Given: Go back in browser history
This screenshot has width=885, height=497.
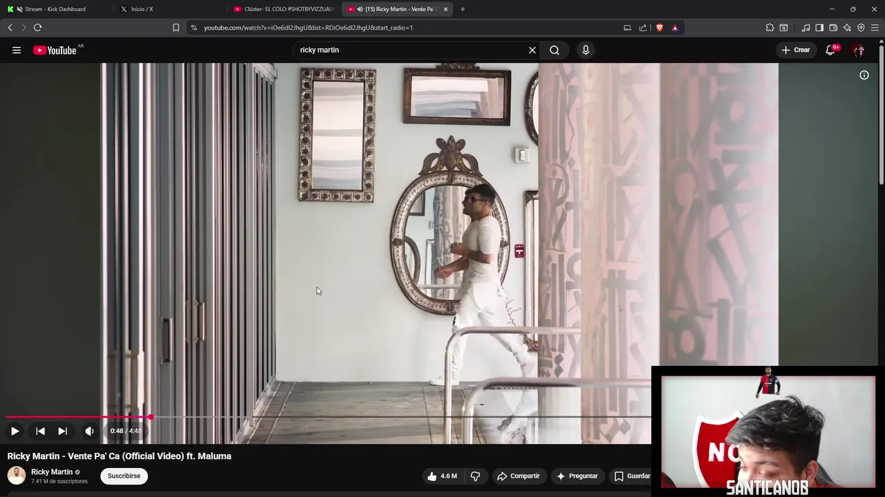Looking at the screenshot, I should click(x=10, y=28).
